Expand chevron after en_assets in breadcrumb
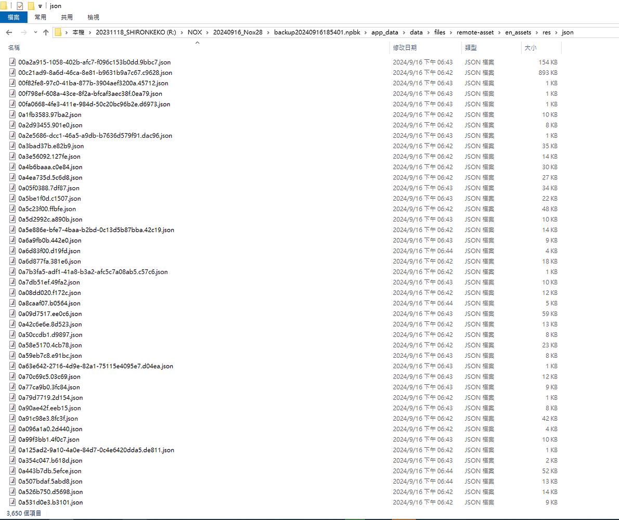619x520 pixels. pos(537,32)
